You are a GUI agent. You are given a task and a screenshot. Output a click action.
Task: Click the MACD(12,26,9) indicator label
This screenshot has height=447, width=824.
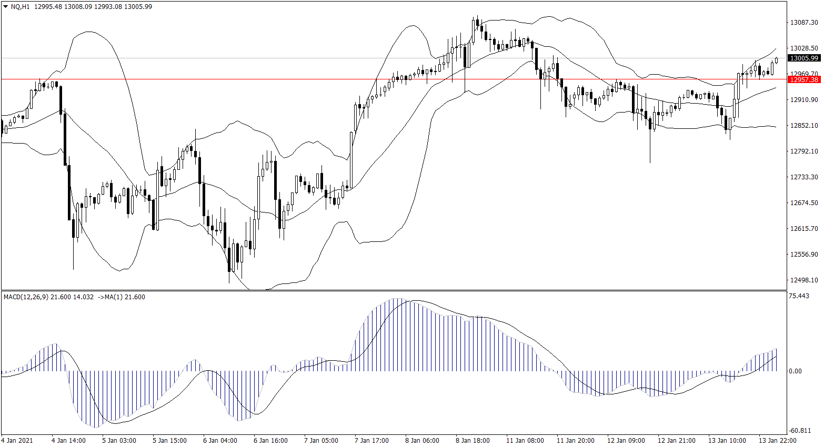pyautogui.click(x=26, y=297)
